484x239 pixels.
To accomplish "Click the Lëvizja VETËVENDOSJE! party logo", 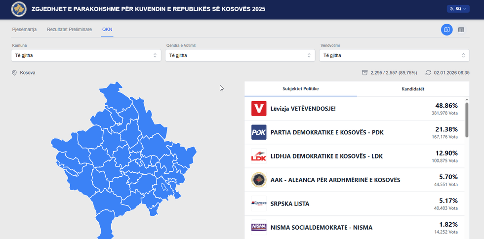I will (x=259, y=109).
